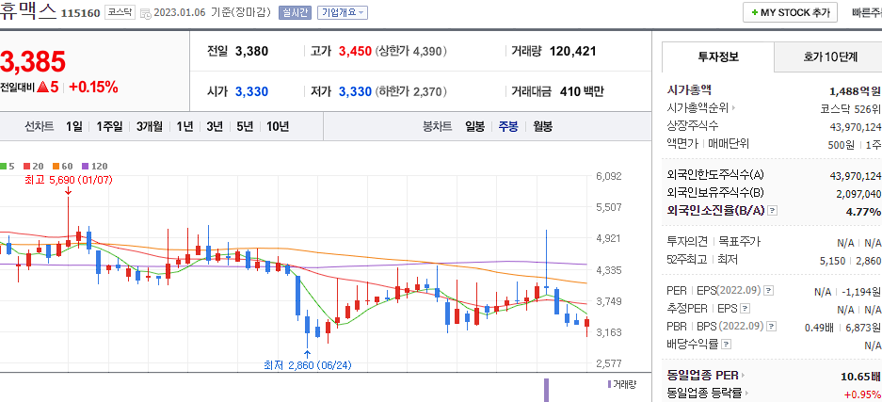
Task: Click the 휴맥스 stock name heading
Action: tap(28, 12)
